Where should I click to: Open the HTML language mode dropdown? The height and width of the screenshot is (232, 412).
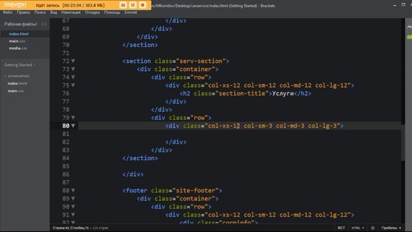click(x=358, y=227)
